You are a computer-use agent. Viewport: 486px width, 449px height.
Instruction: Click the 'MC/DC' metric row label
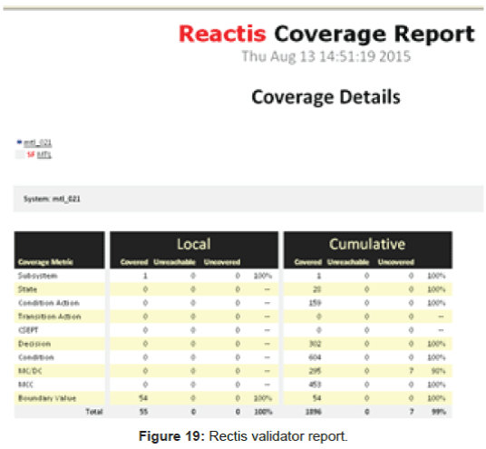click(30, 371)
